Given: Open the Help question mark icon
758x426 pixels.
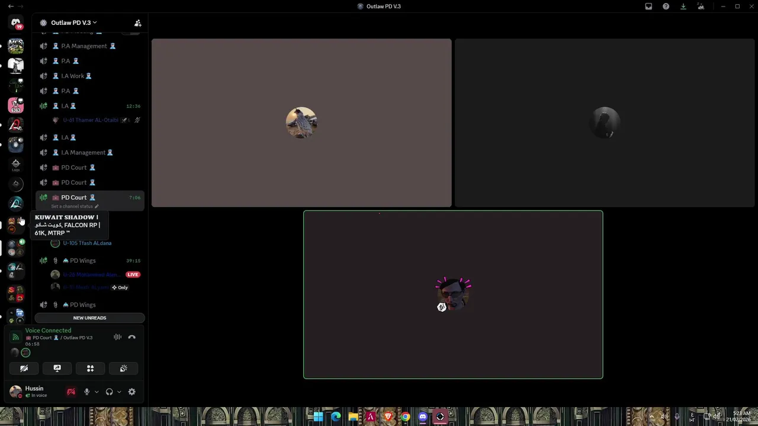Looking at the screenshot, I should (666, 7).
